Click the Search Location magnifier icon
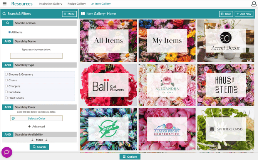Image resolution: width=258 pixels, height=160 pixels. click(x=8, y=23)
